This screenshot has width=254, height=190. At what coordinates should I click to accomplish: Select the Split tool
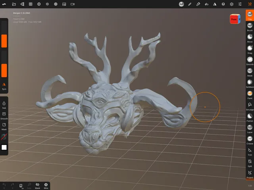tap(250, 163)
